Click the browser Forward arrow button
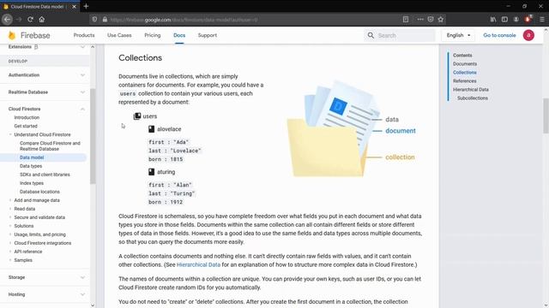The width and height of the screenshot is (549, 308). (19, 20)
